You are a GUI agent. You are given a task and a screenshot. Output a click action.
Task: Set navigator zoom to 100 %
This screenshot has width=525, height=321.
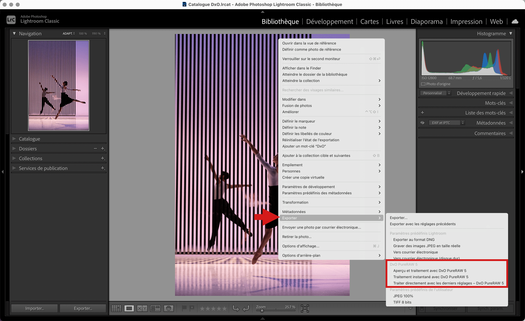point(83,33)
